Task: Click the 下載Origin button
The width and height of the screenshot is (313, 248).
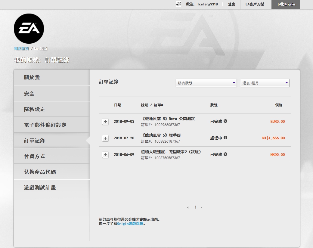Action: point(285,4)
